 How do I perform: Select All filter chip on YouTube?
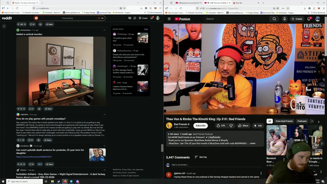270,121
